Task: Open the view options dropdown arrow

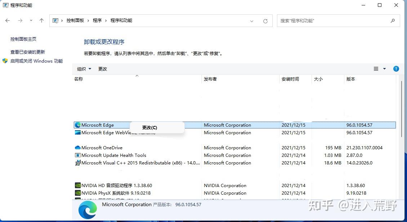Action: click(x=384, y=69)
